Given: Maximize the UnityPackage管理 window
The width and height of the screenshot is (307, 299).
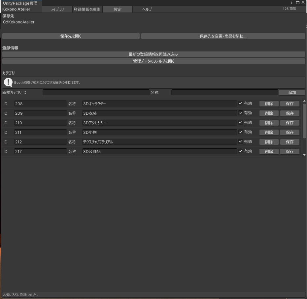Looking at the screenshot, I should [298, 2].
